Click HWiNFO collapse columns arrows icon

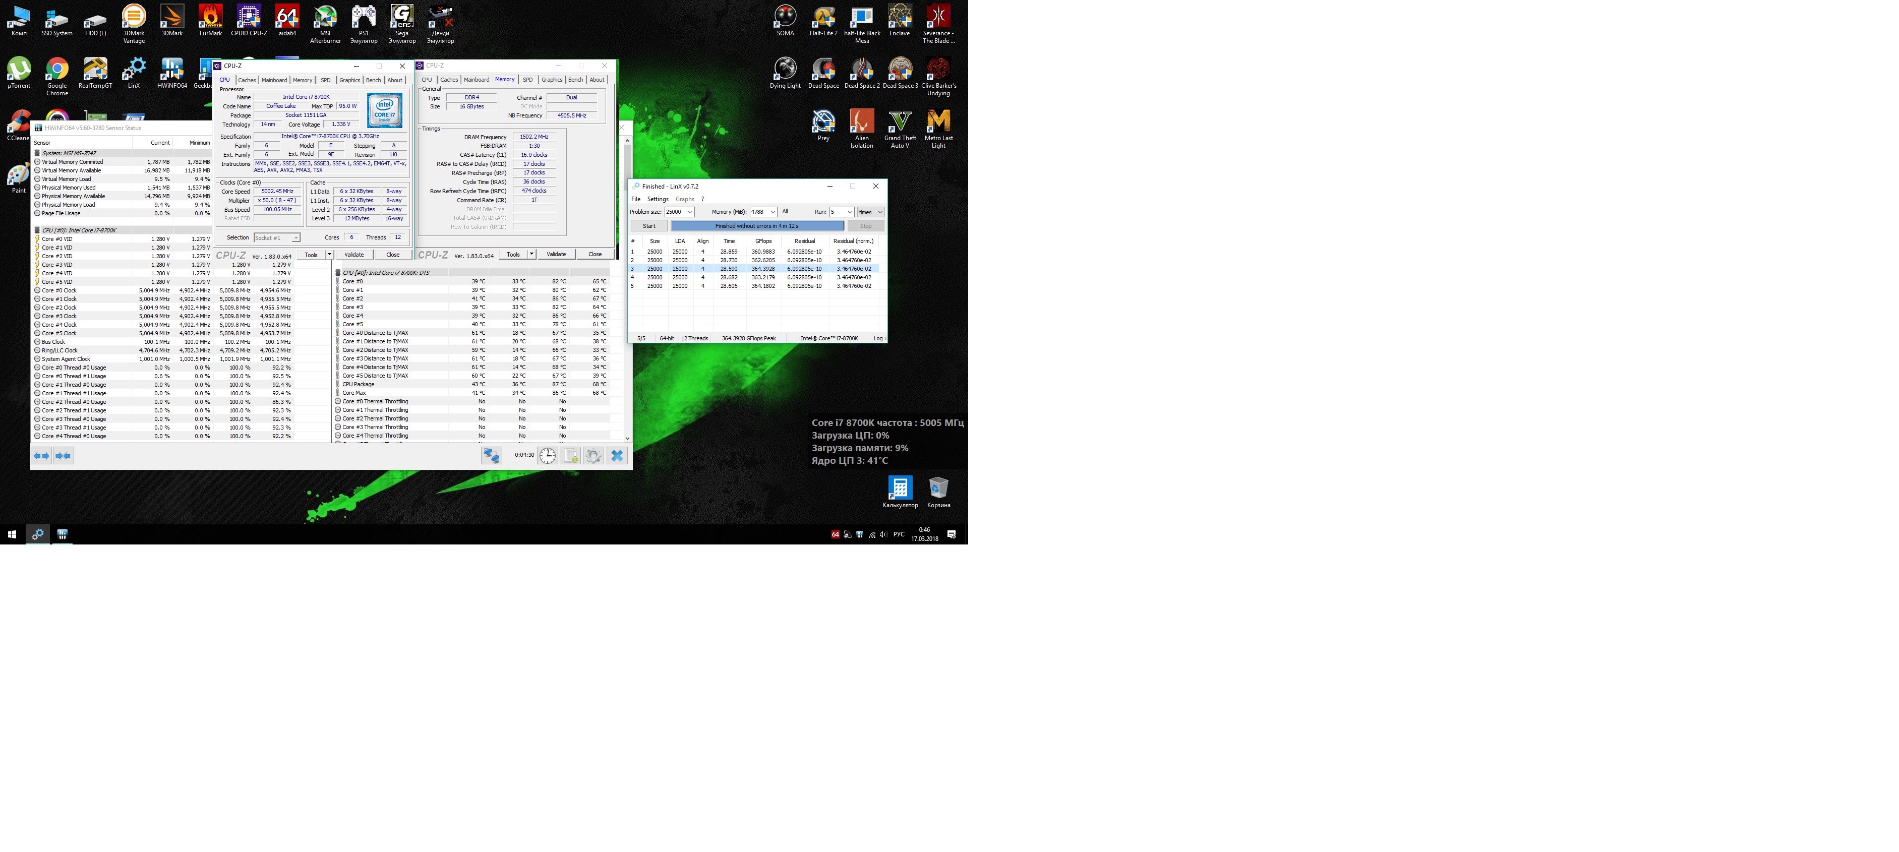click(x=64, y=456)
